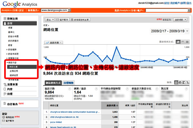The height and width of the screenshot is (128, 193).
Task: Switch to the 目標轉換 tab
Action: (x=69, y=83)
